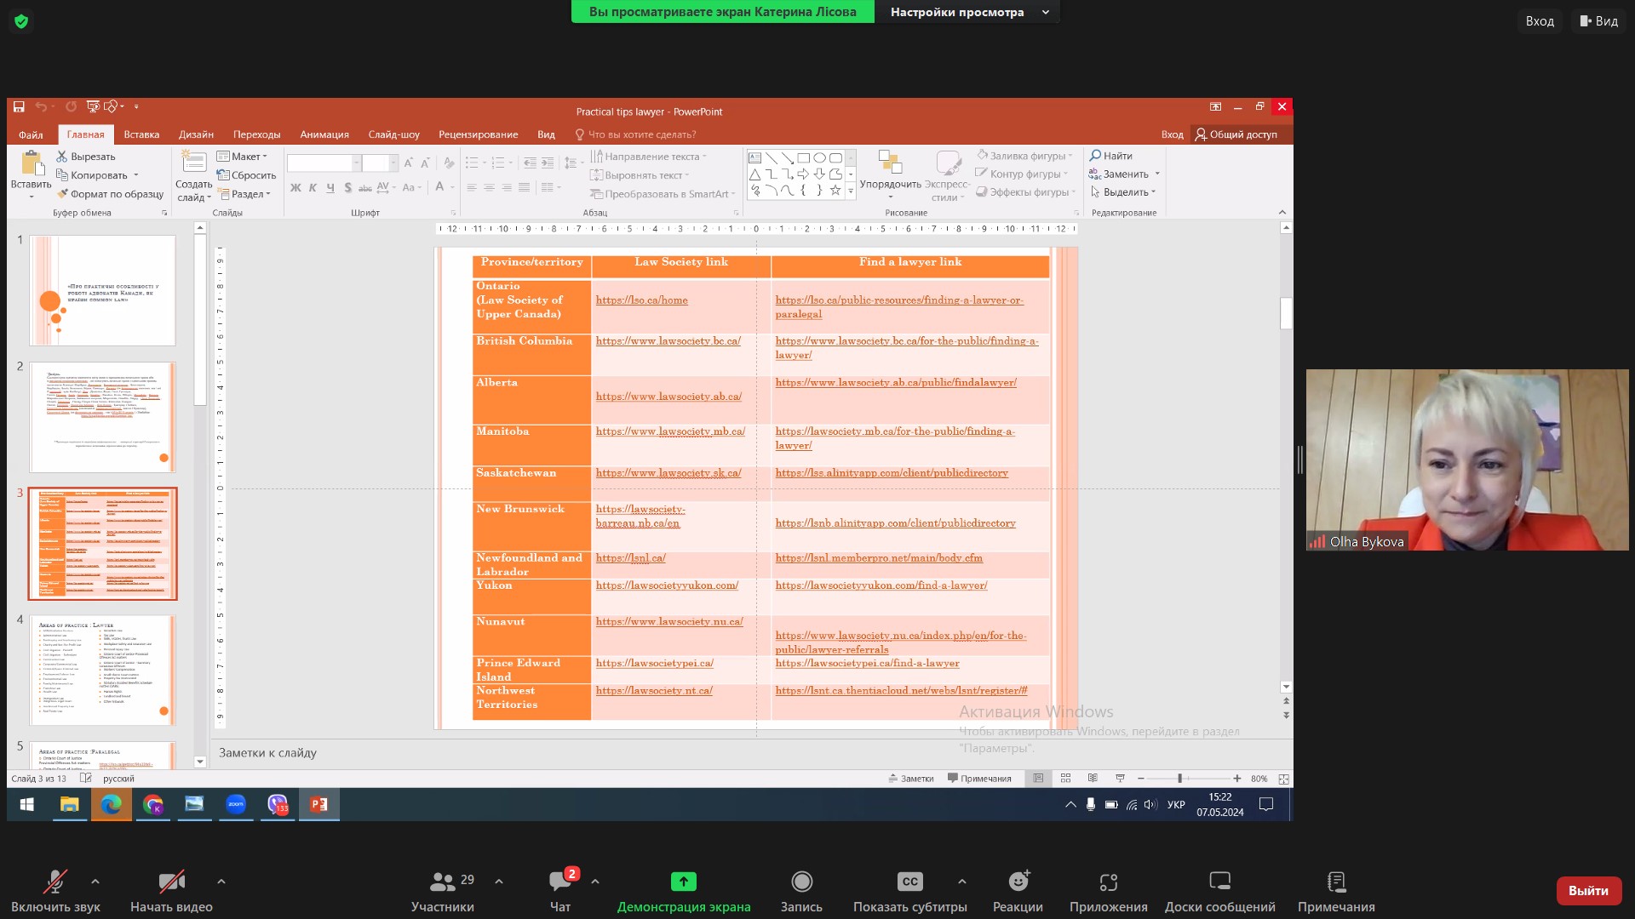The image size is (1635, 919).
Task: Click Record (Запись) in Zoom
Action: coord(801,891)
